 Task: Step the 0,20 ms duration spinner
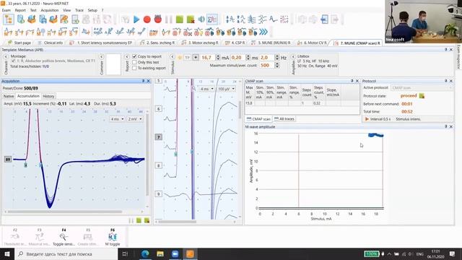coord(248,58)
